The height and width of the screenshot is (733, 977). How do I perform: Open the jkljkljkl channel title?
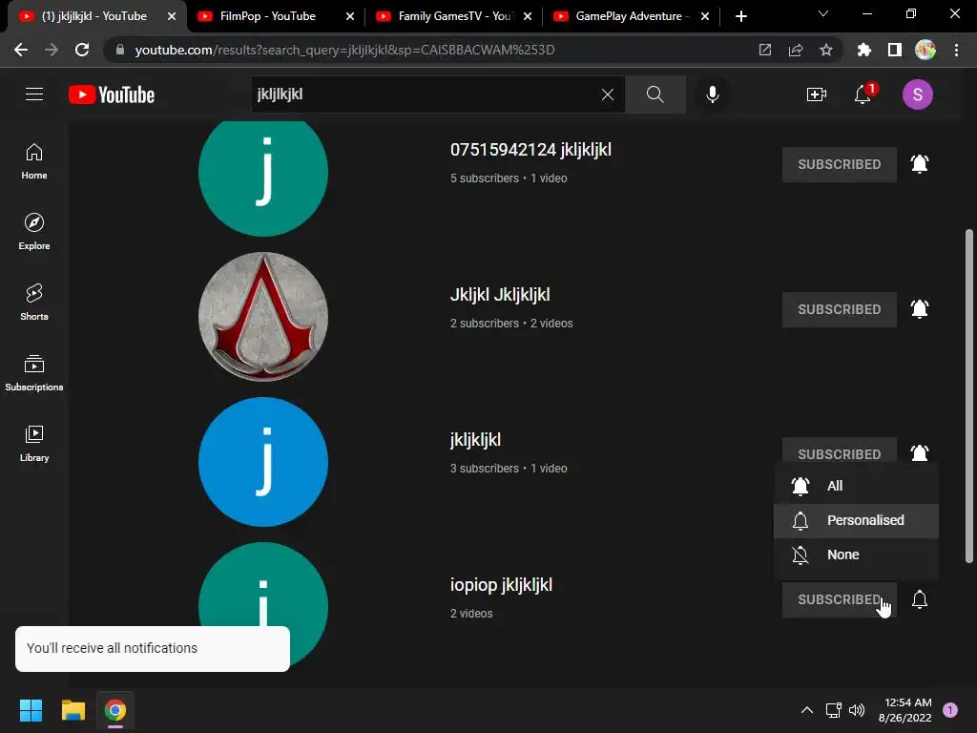(475, 440)
